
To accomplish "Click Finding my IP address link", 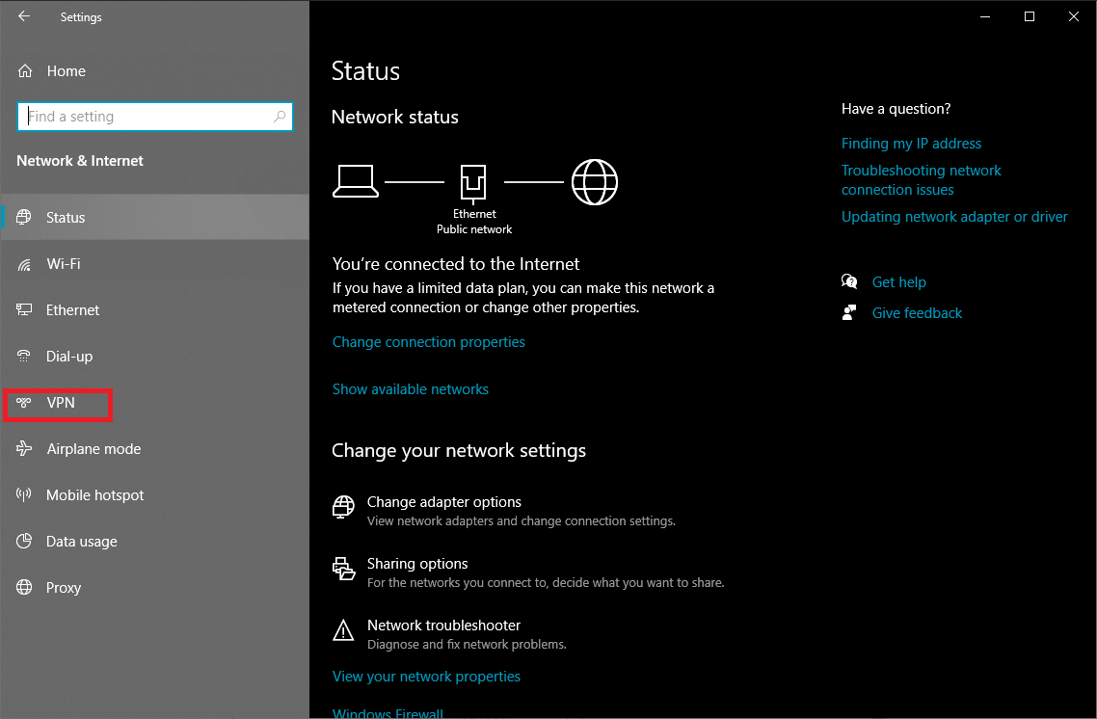I will (x=911, y=144).
